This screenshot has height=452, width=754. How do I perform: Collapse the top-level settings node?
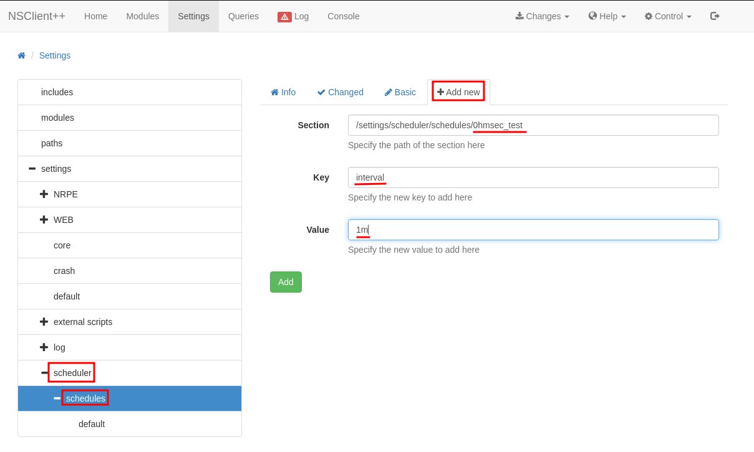coord(32,169)
